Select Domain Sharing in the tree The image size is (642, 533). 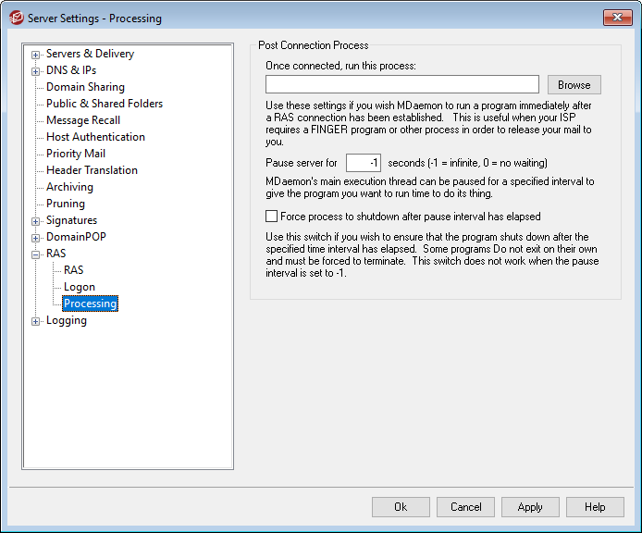[x=85, y=87]
